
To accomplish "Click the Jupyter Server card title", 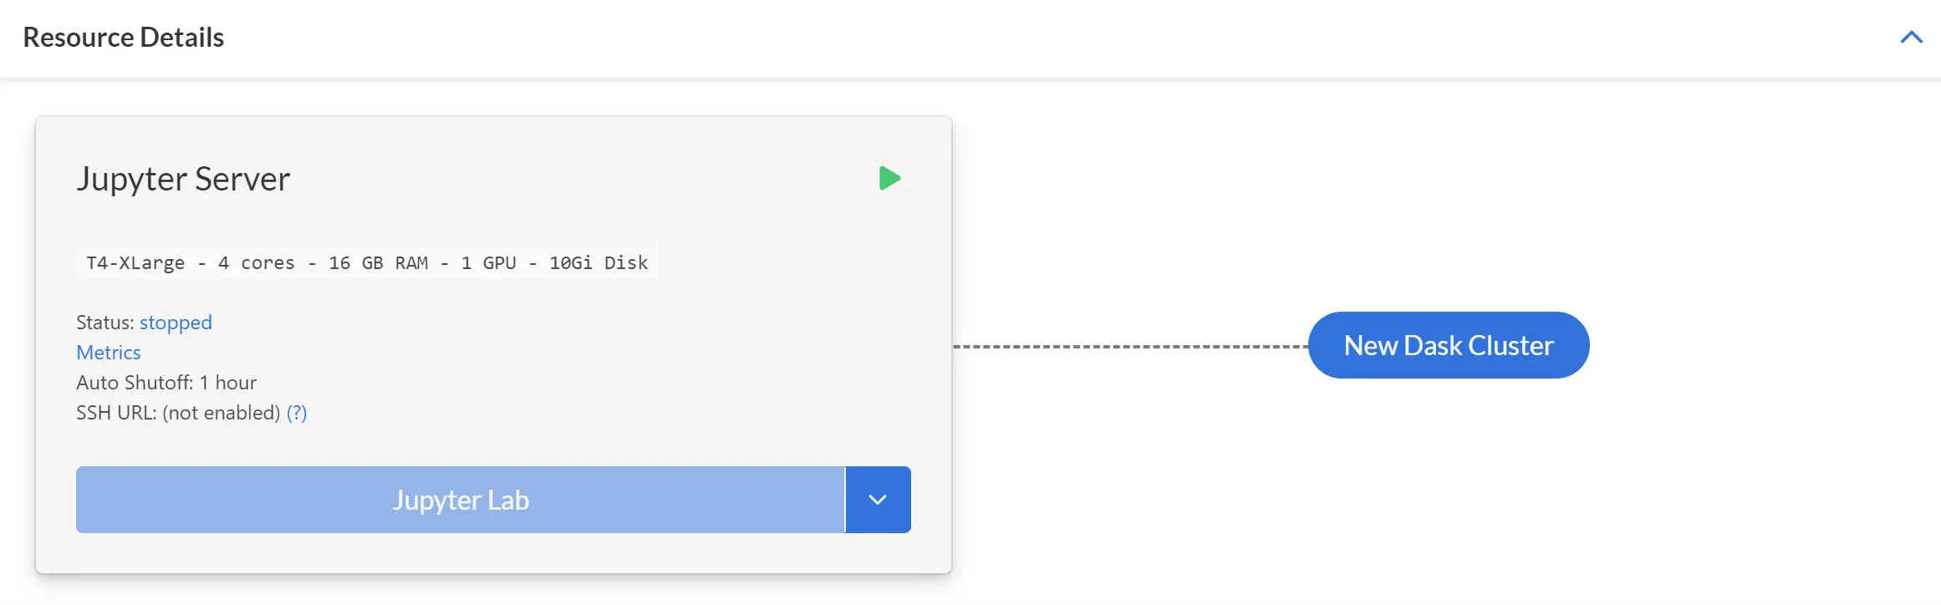I will pyautogui.click(x=184, y=178).
